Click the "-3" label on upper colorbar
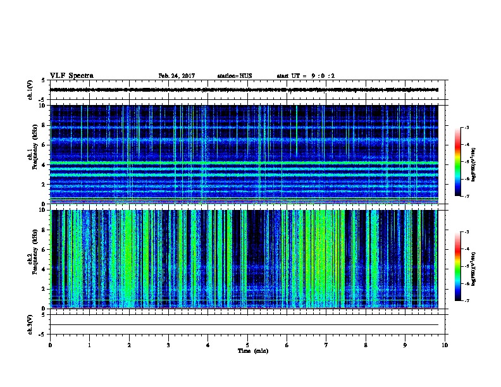 click(466, 128)
